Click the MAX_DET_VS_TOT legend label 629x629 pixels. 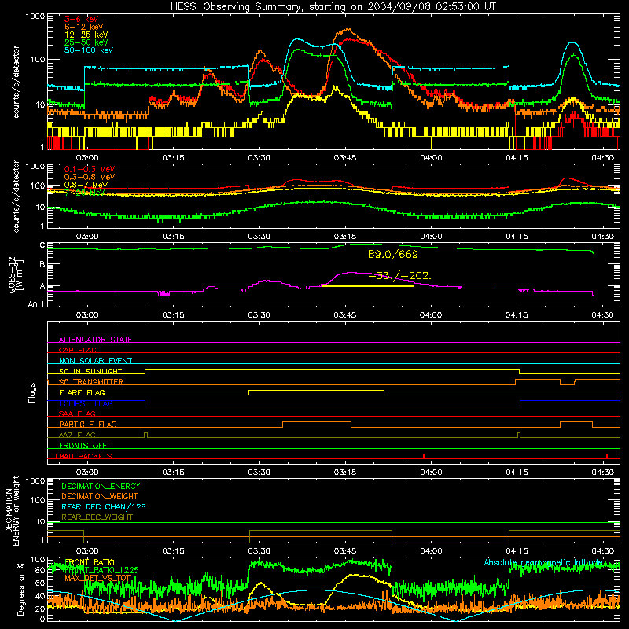tap(97, 578)
